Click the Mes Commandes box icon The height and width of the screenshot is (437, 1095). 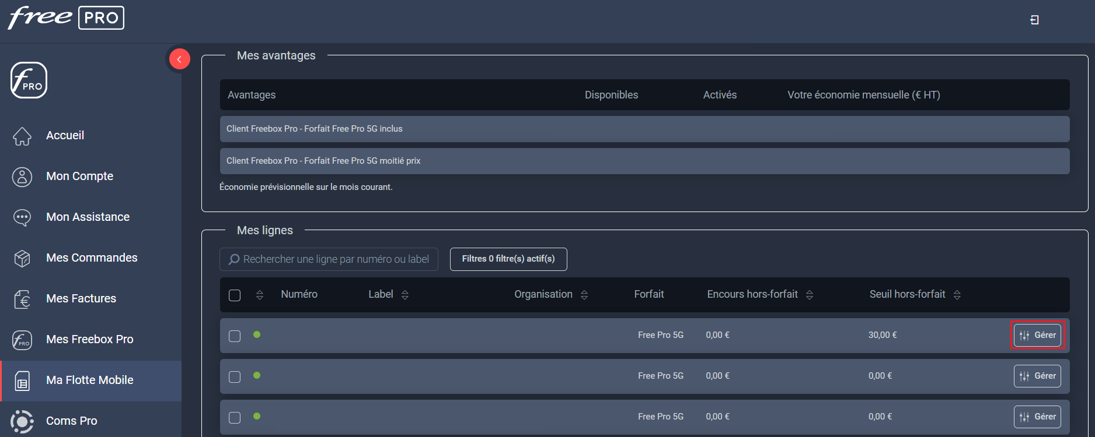[x=22, y=258]
